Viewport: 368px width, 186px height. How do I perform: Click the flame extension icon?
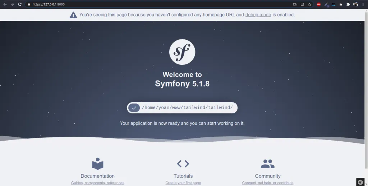click(341, 4)
